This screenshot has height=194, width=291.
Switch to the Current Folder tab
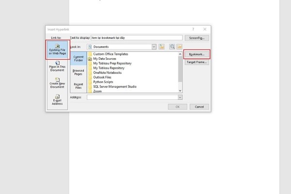tap(78, 59)
